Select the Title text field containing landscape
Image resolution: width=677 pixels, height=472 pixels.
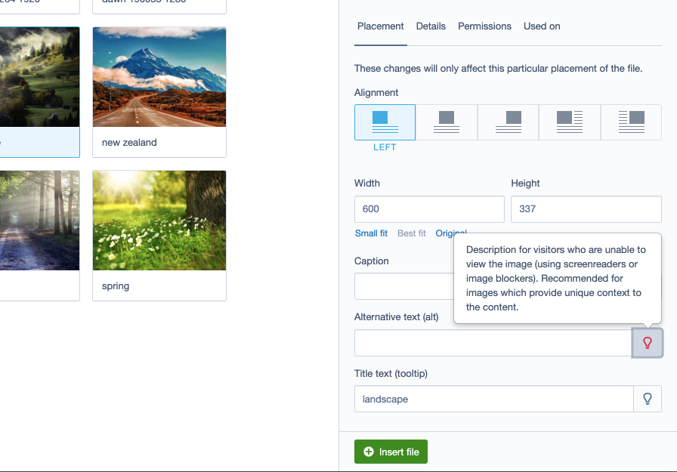coord(491,399)
